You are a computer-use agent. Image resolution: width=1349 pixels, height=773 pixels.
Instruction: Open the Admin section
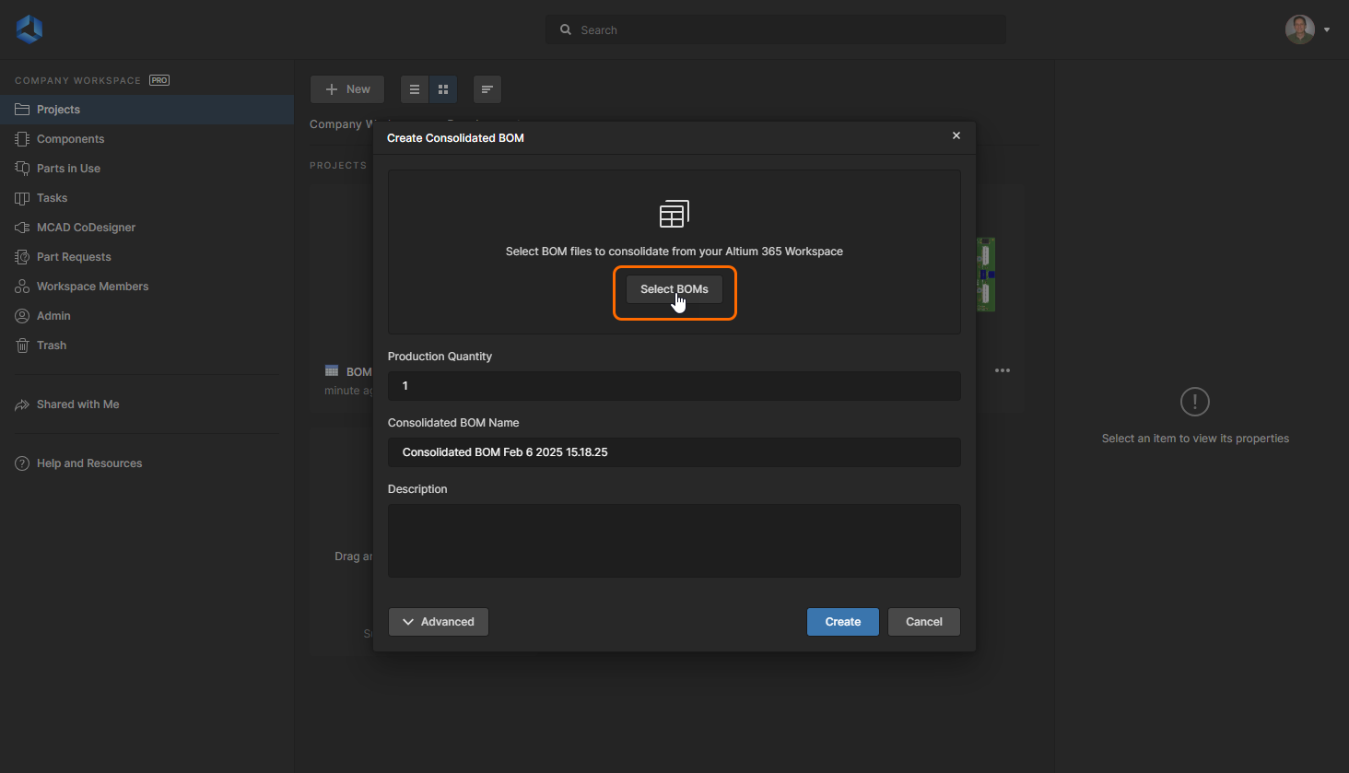click(147, 316)
